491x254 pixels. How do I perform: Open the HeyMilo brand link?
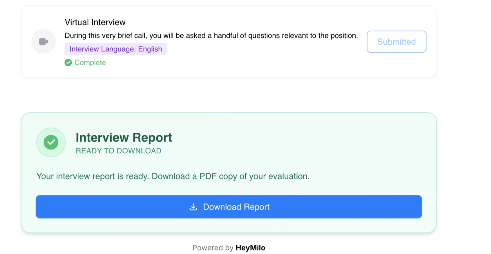(x=250, y=248)
